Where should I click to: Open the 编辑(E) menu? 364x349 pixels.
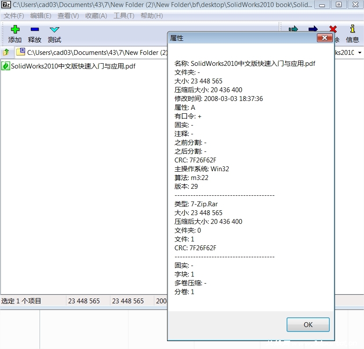[41, 16]
